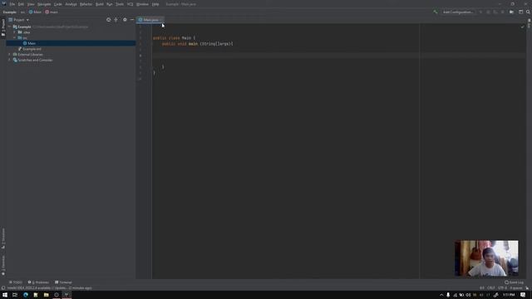Open the Edit menu
The height and width of the screenshot is (299, 532).
(21, 4)
